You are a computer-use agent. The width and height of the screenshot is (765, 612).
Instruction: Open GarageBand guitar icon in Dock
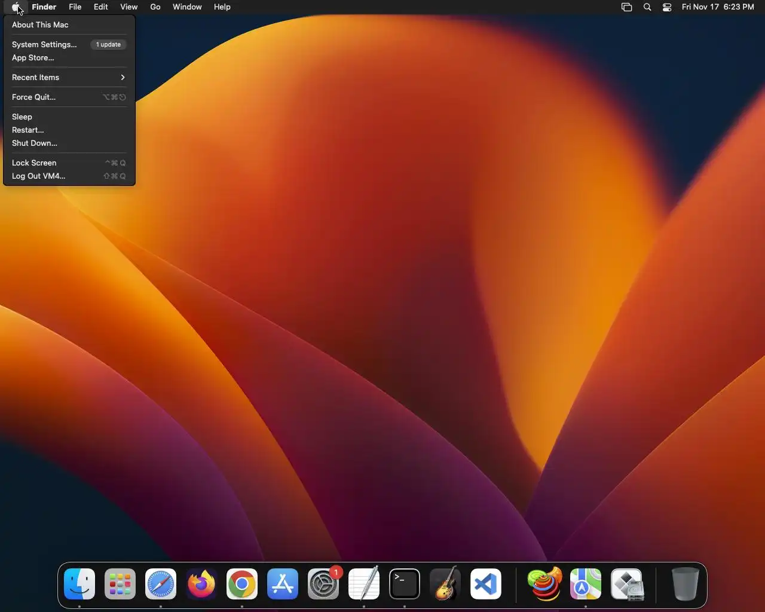click(x=445, y=584)
